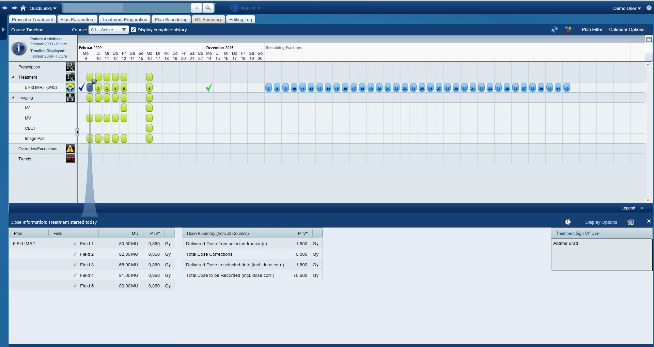654x347 pixels.
Task: Click the Plan Filter button
Action: coord(592,30)
